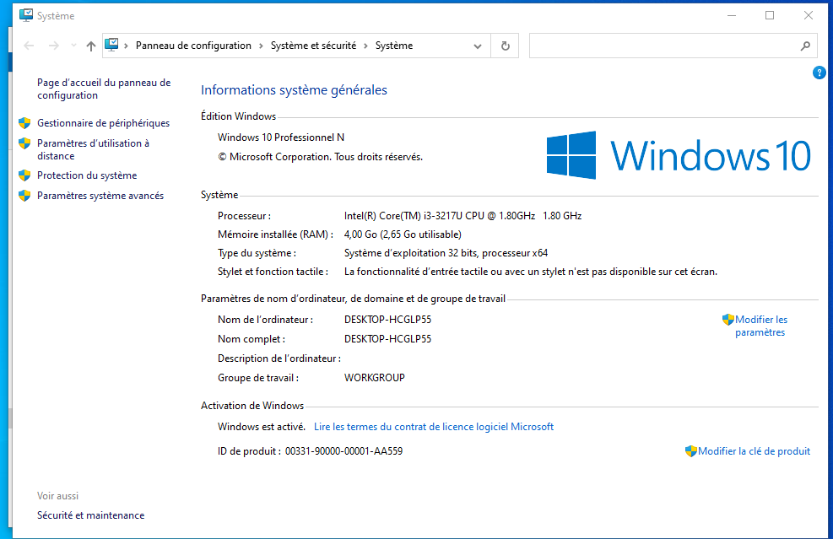The image size is (833, 539).
Task: Click shield icon next to Modifier la clé de produit
Action: (x=690, y=450)
